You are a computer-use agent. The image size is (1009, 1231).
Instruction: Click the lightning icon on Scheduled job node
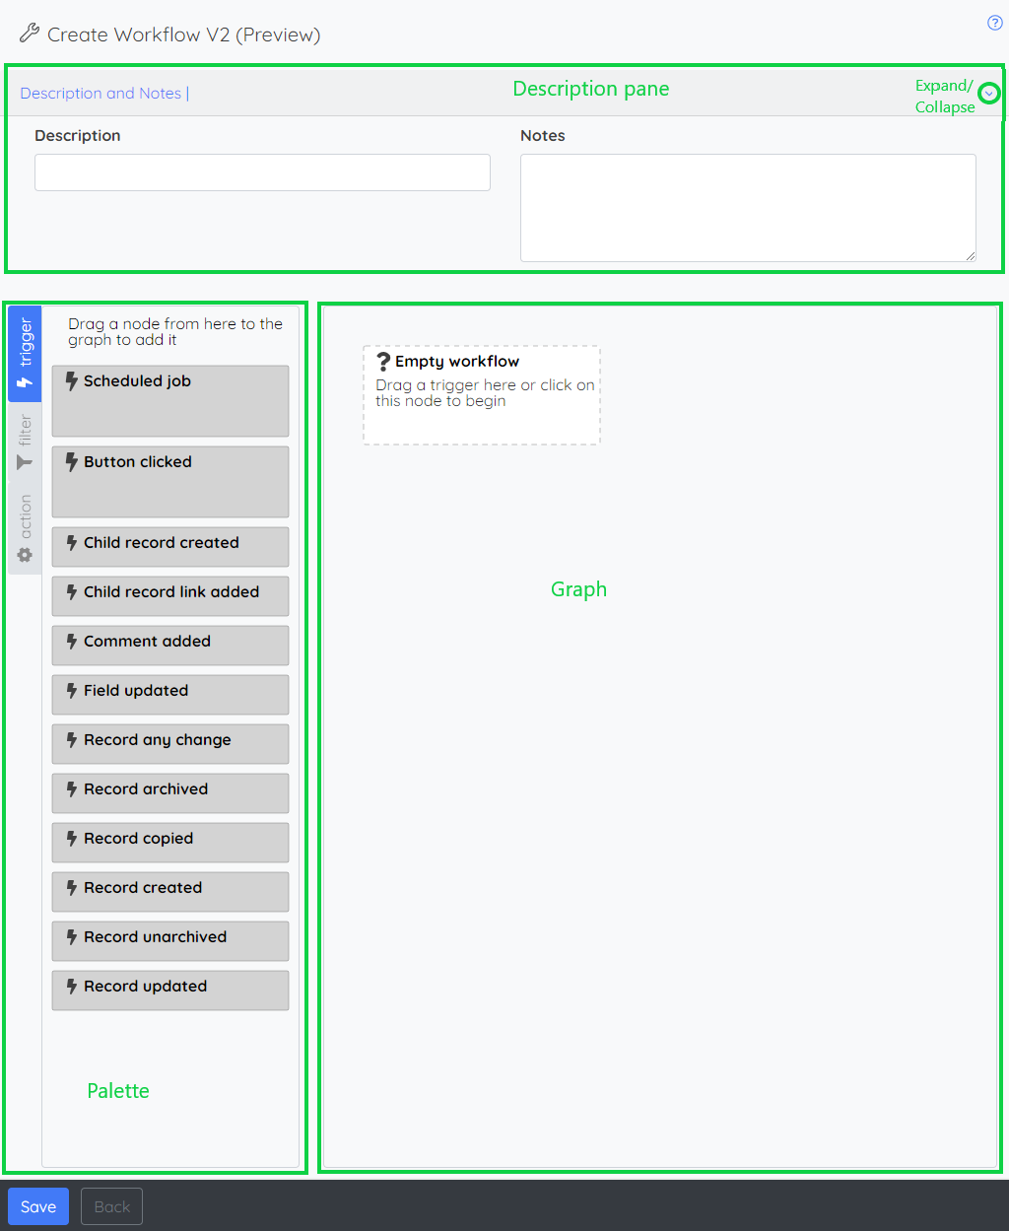point(71,380)
